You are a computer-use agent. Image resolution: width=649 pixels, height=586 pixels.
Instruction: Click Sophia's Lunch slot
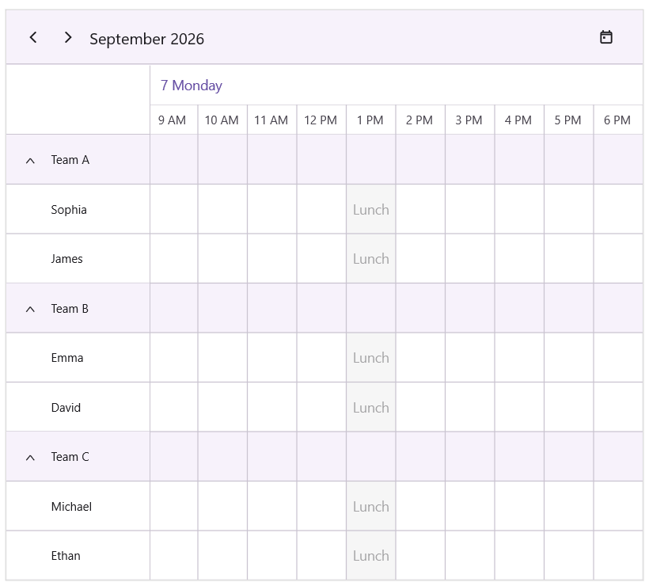(x=371, y=209)
